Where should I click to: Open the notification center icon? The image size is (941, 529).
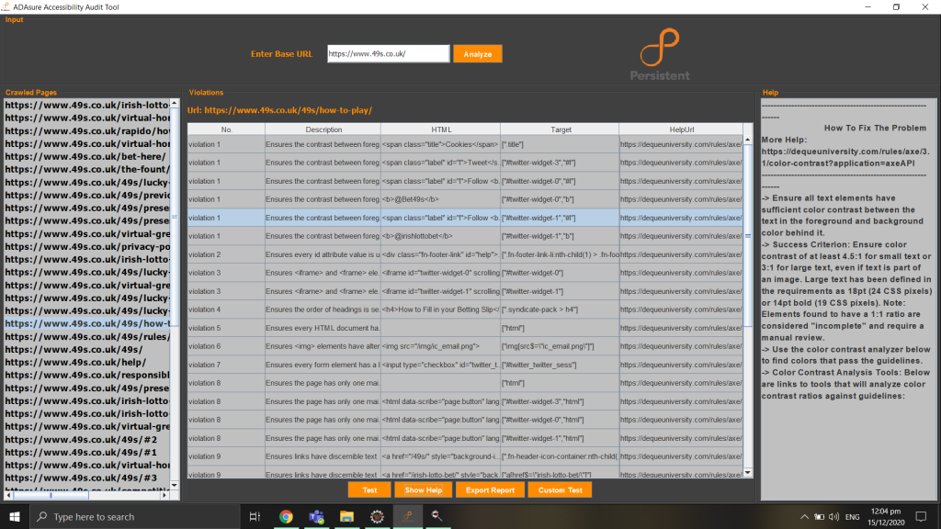pos(921,516)
